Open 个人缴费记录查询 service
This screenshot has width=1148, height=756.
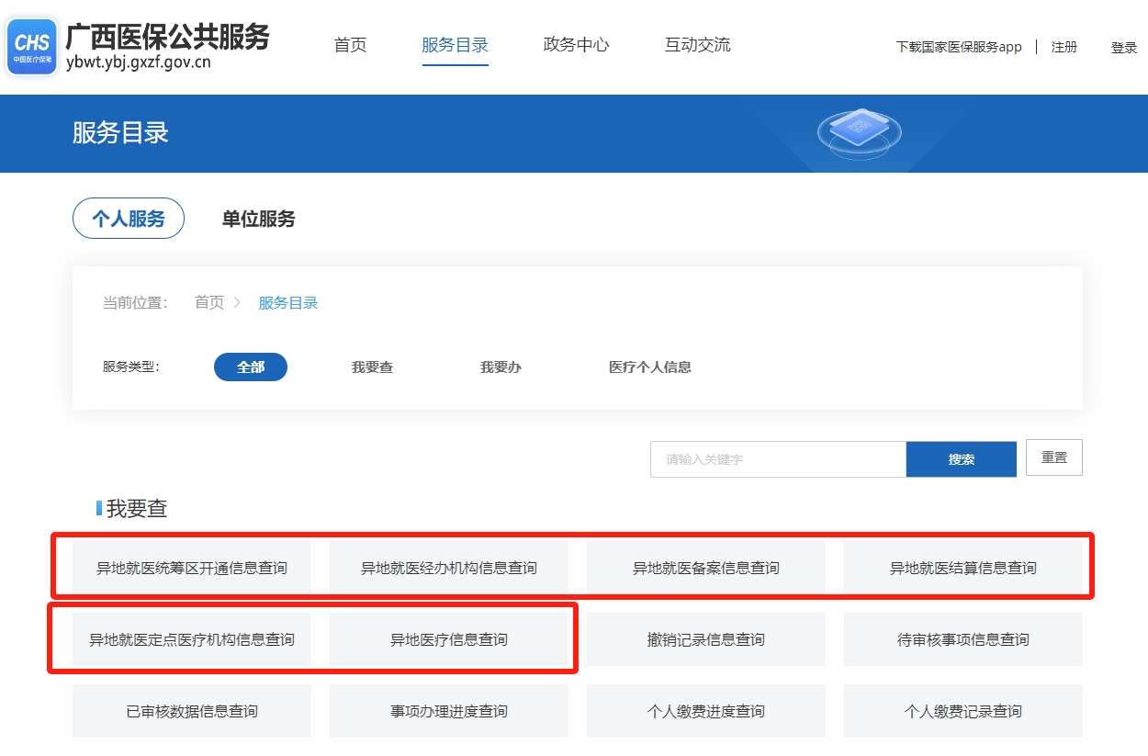click(x=962, y=711)
